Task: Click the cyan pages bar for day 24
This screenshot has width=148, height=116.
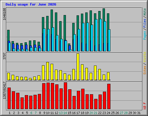Action: [109, 40]
